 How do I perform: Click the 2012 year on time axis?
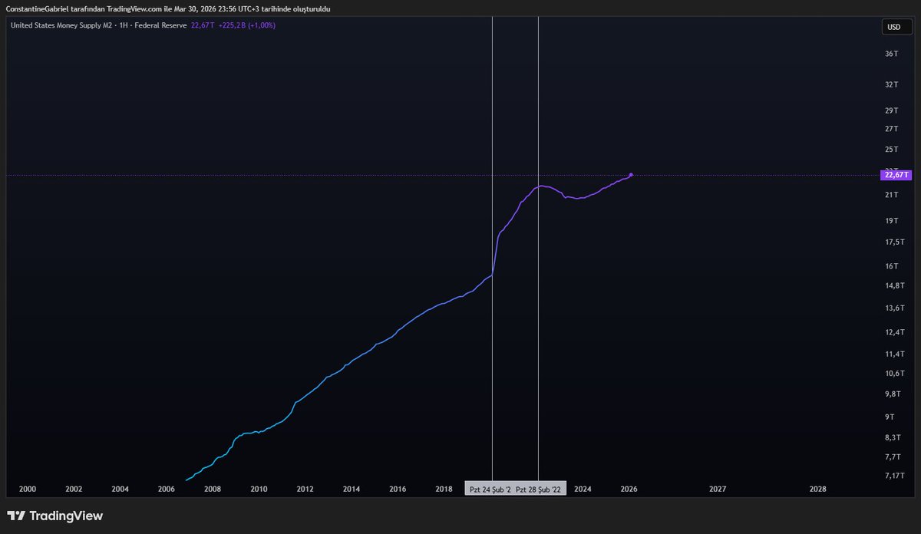coord(305,489)
